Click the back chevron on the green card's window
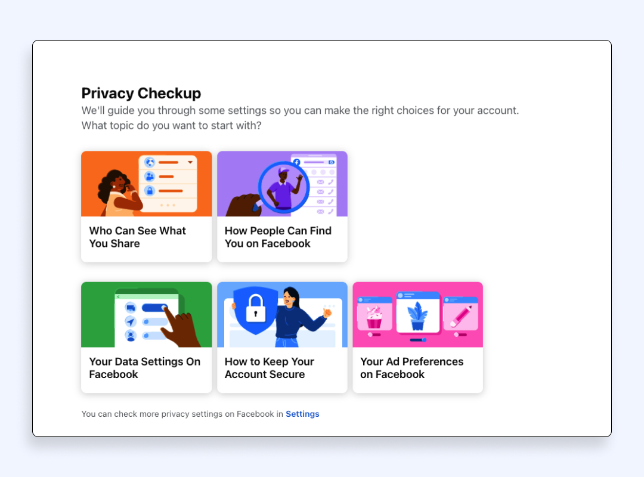Viewport: 644px width, 477px height. (118, 296)
